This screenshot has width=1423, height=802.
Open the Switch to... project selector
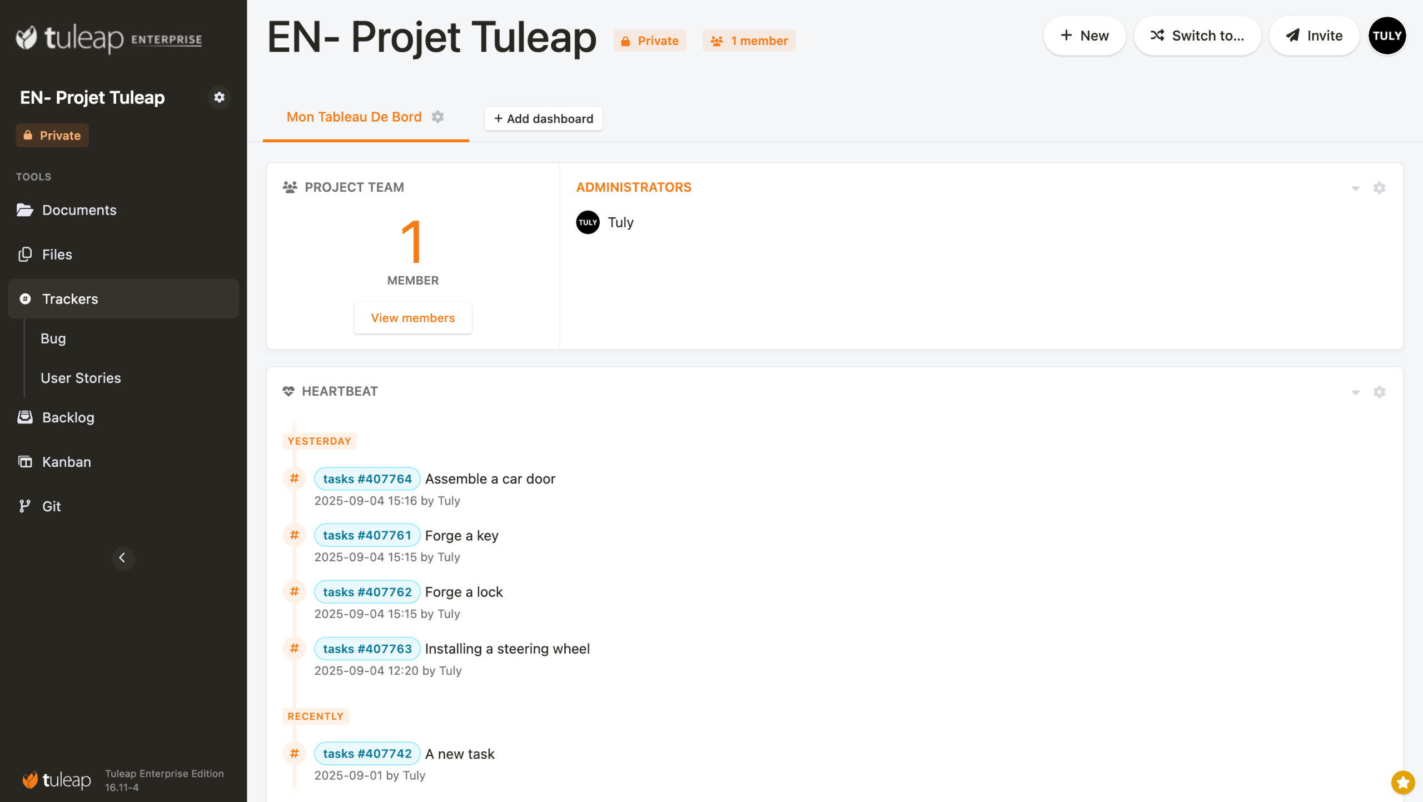point(1197,36)
